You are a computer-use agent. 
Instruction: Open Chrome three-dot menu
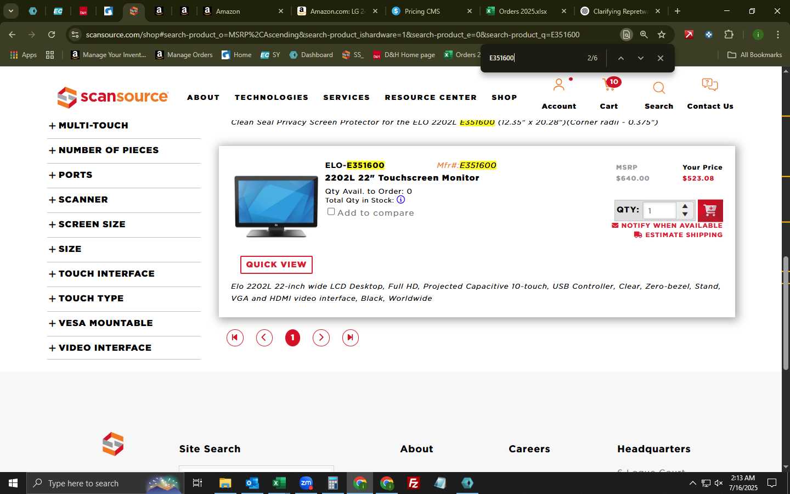click(x=777, y=35)
